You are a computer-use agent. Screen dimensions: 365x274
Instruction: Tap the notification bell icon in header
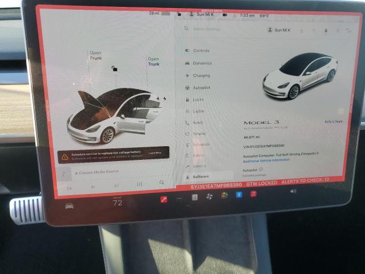click(x=326, y=30)
